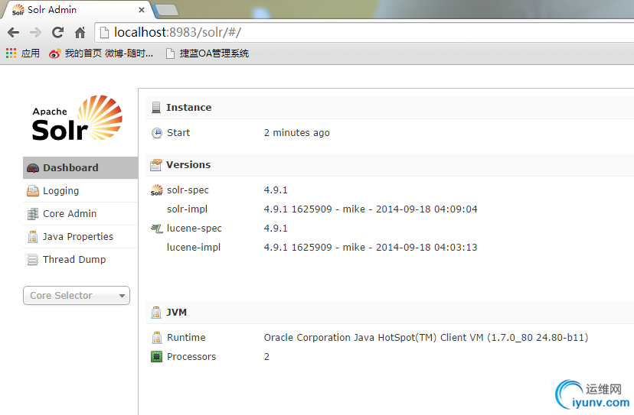Click the Runtime label
Screen dimensions: 634x415
pyautogui.click(x=186, y=338)
